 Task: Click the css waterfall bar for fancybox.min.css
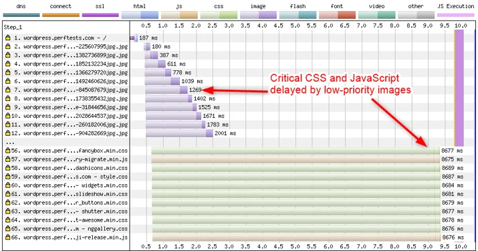295,151
